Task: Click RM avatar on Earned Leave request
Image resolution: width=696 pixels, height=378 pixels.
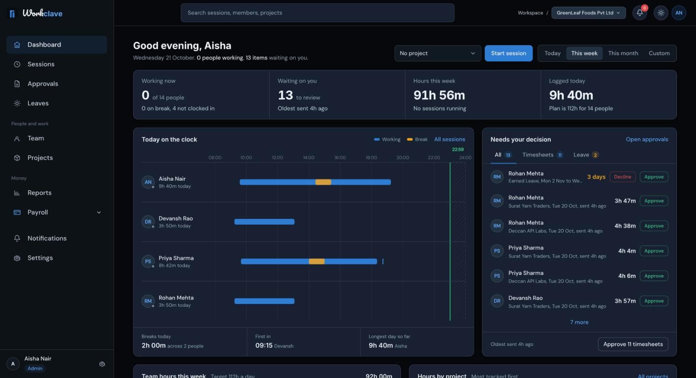Action: pos(497,176)
